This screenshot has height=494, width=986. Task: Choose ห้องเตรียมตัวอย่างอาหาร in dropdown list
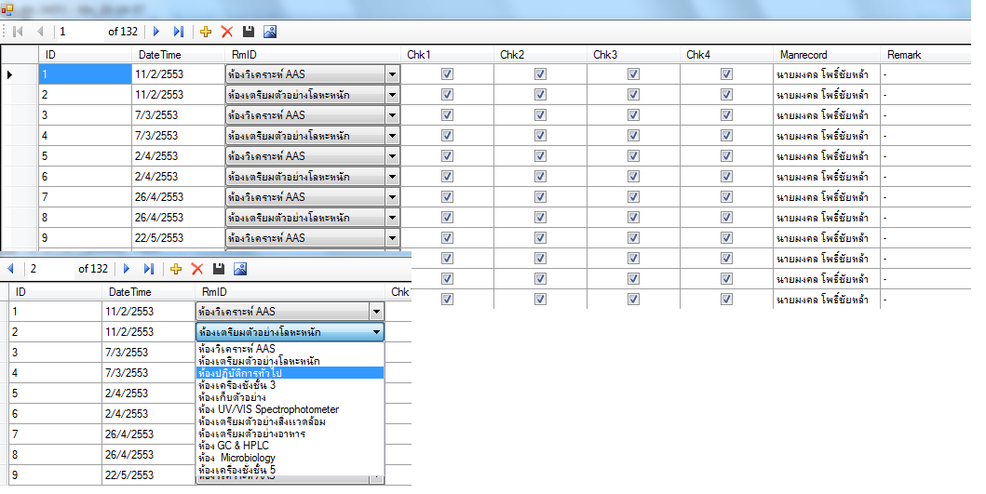click(x=290, y=433)
